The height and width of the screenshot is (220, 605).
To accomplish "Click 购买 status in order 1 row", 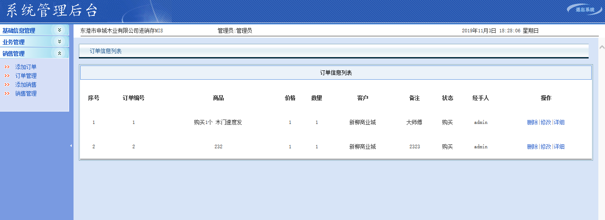I will [x=448, y=122].
